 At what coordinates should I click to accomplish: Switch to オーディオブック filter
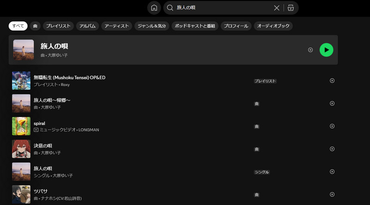pos(273,26)
